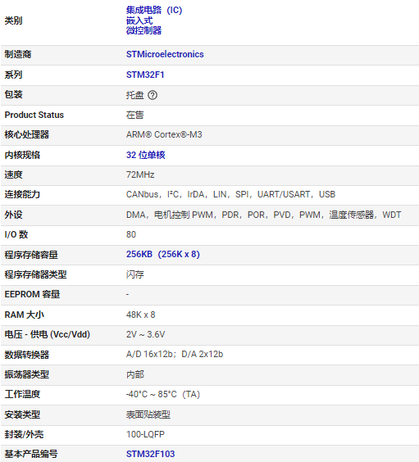Open the STMicroelectronics manufacturer link
419x462 pixels.
click(165, 54)
